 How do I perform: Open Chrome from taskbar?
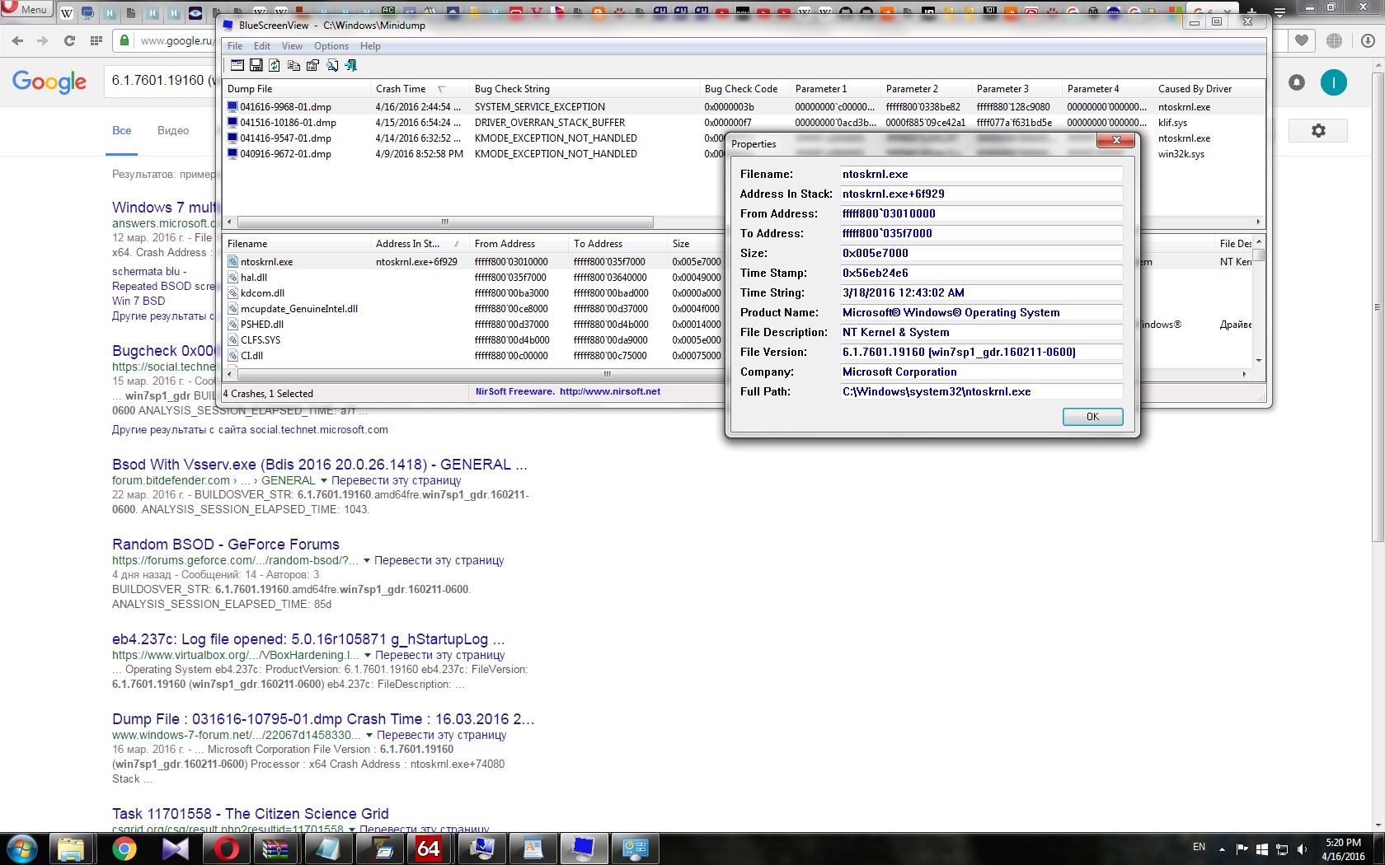(x=124, y=849)
